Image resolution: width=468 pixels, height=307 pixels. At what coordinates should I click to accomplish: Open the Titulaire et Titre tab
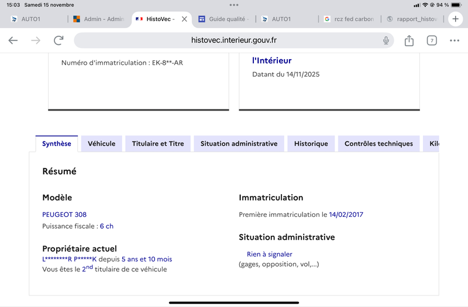[158, 143]
